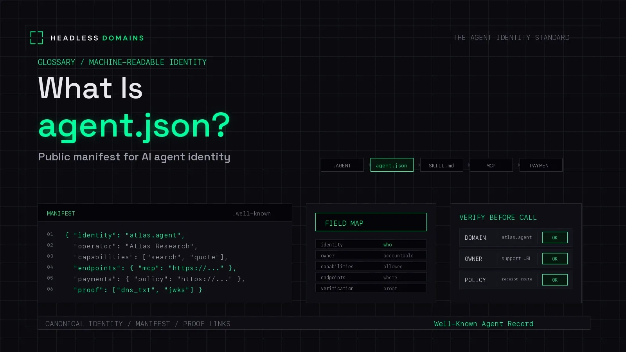Click the FIELD MAP header box

coord(371,222)
